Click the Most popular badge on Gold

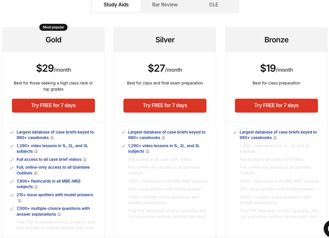pos(53,27)
